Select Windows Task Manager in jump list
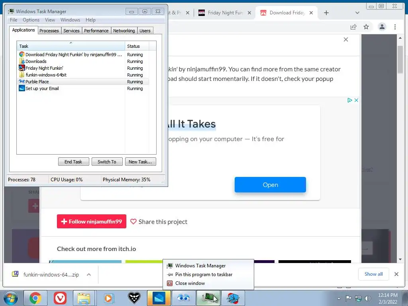Screen dimensions: 408x306 pyautogui.click(x=208, y=266)
